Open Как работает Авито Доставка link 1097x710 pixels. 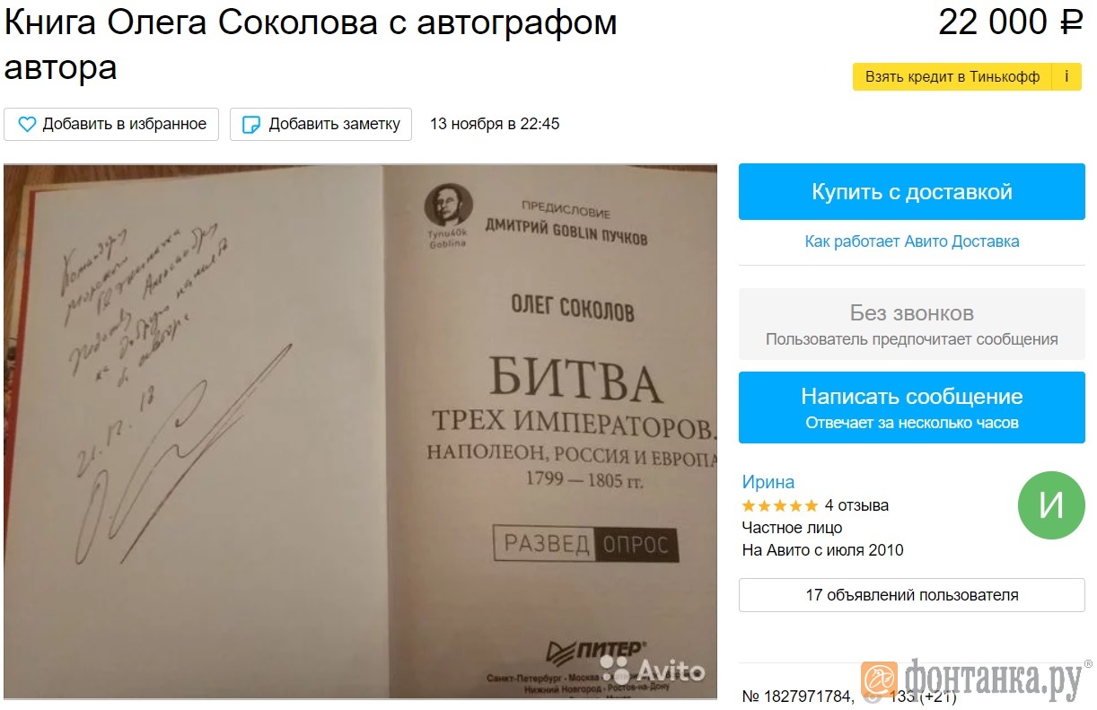(x=912, y=241)
